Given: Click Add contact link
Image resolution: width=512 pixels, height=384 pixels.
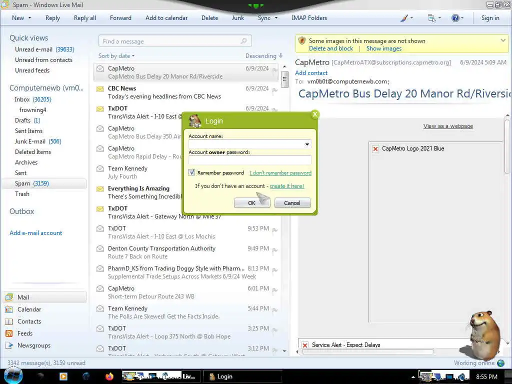Looking at the screenshot, I should (x=311, y=73).
